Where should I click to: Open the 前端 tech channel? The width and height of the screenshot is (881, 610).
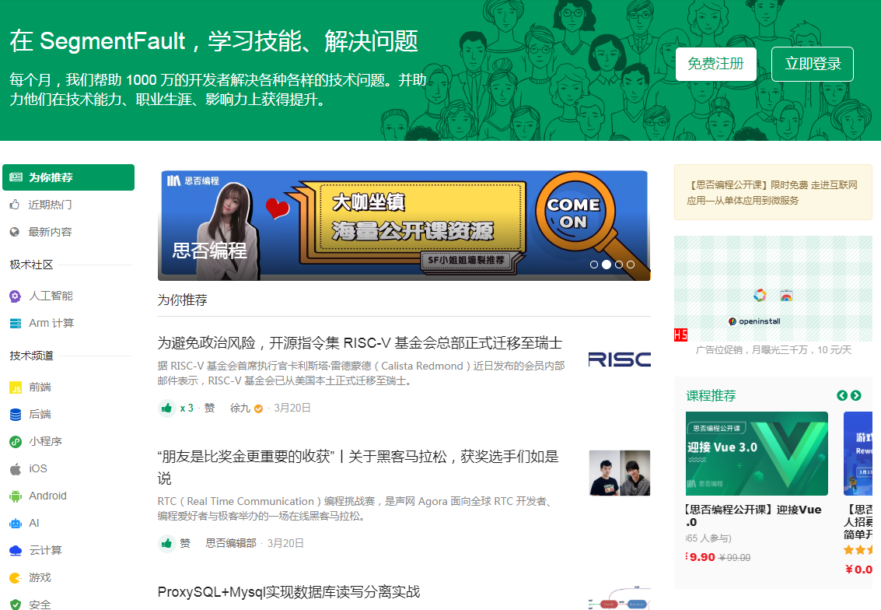(40, 387)
